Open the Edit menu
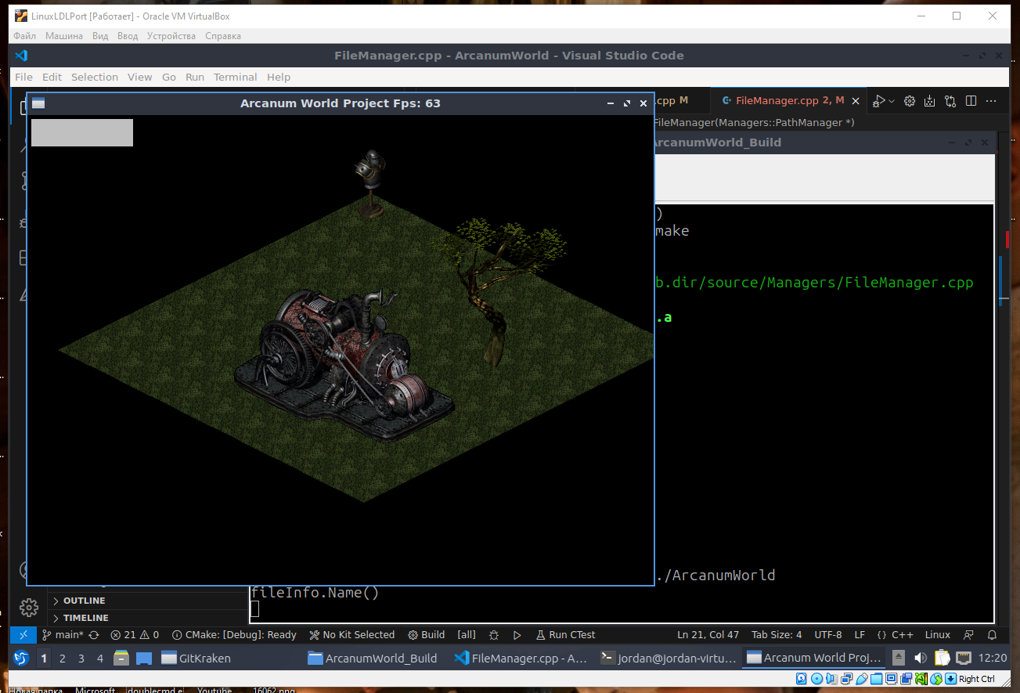 pyautogui.click(x=52, y=77)
